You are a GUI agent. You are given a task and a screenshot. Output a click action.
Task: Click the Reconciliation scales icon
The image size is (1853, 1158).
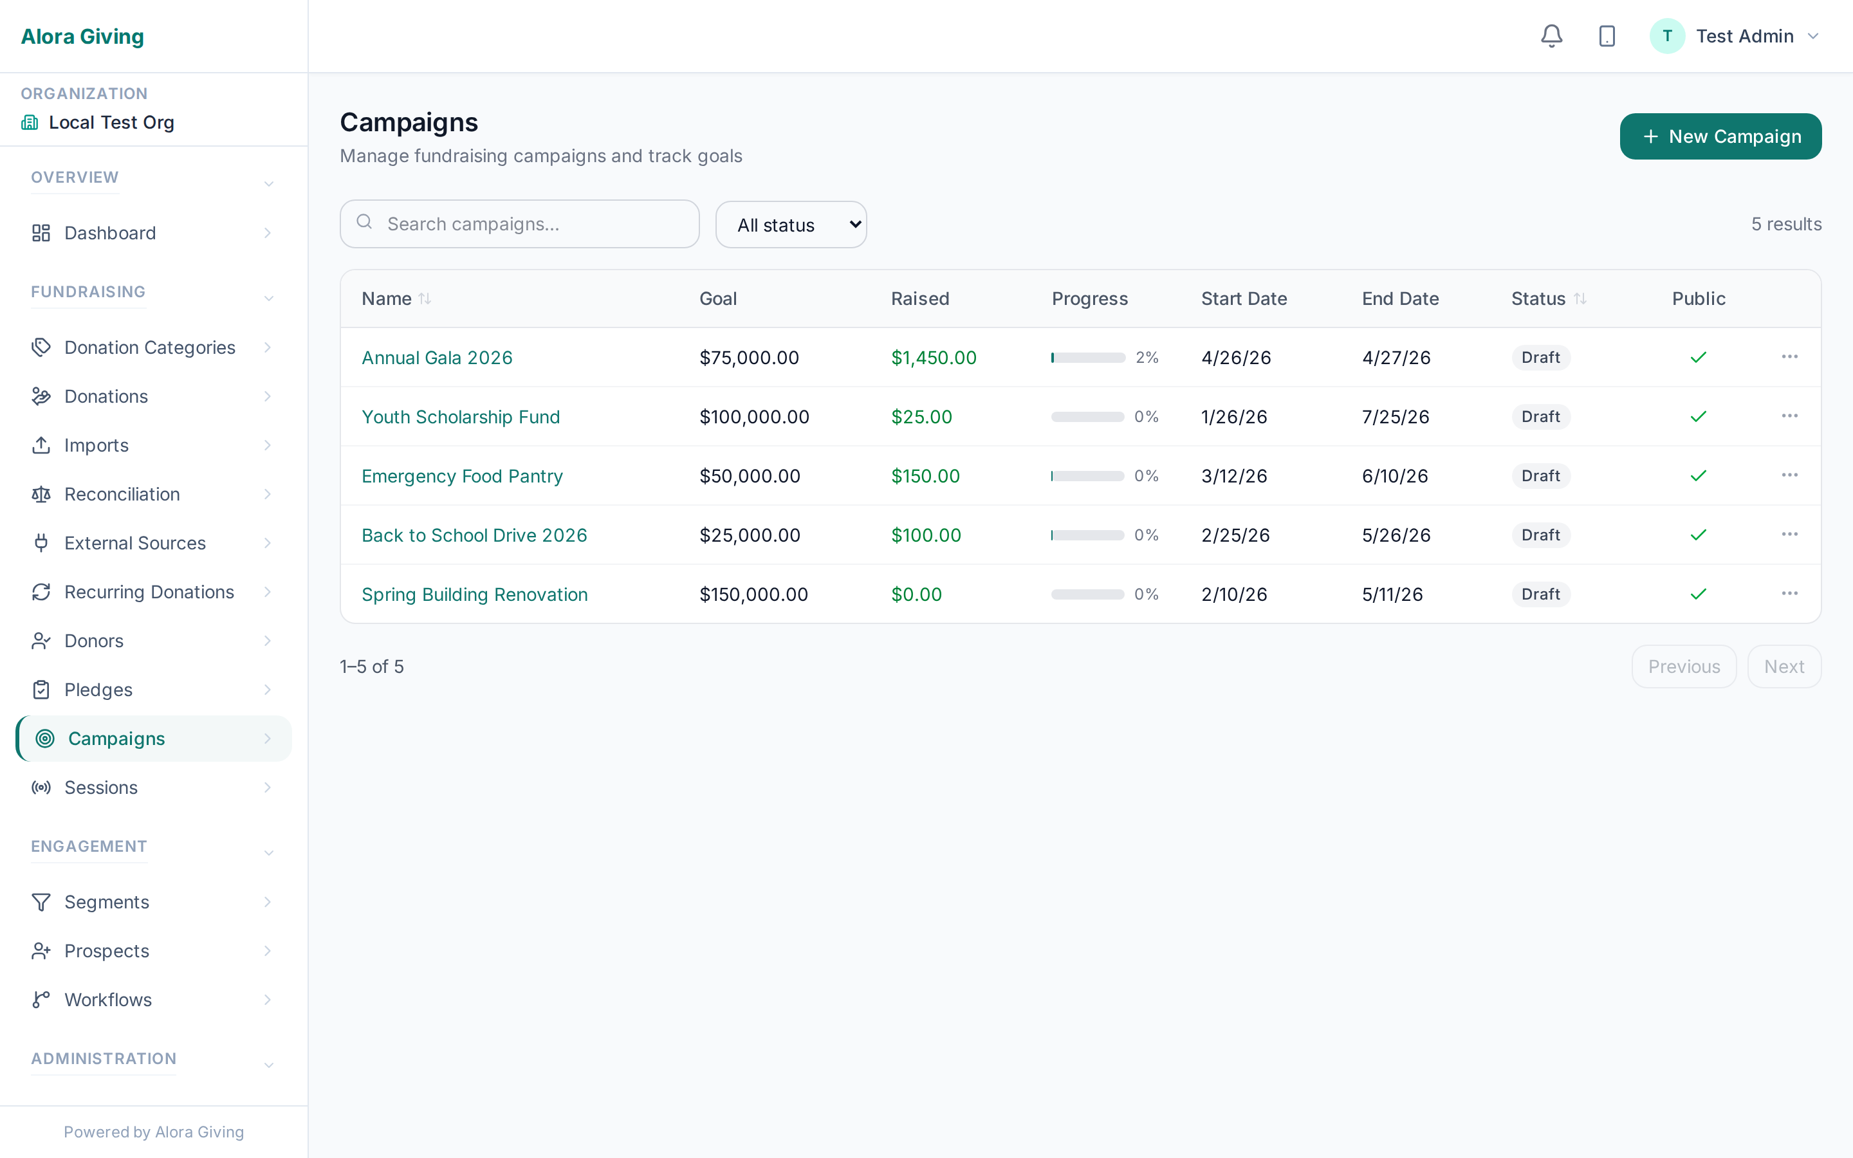pos(41,494)
